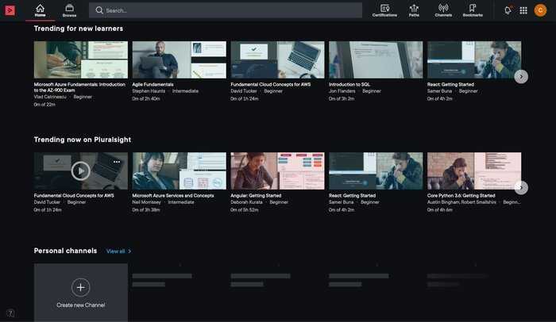Open the user profile avatar
The height and width of the screenshot is (322, 556).
[540, 10]
